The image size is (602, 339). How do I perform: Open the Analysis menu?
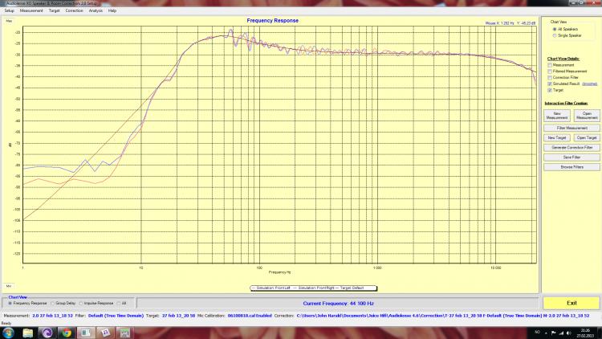[96, 10]
